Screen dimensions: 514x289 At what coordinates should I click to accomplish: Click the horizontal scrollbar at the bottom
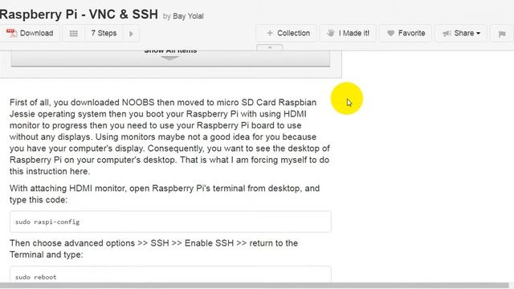tap(254, 286)
